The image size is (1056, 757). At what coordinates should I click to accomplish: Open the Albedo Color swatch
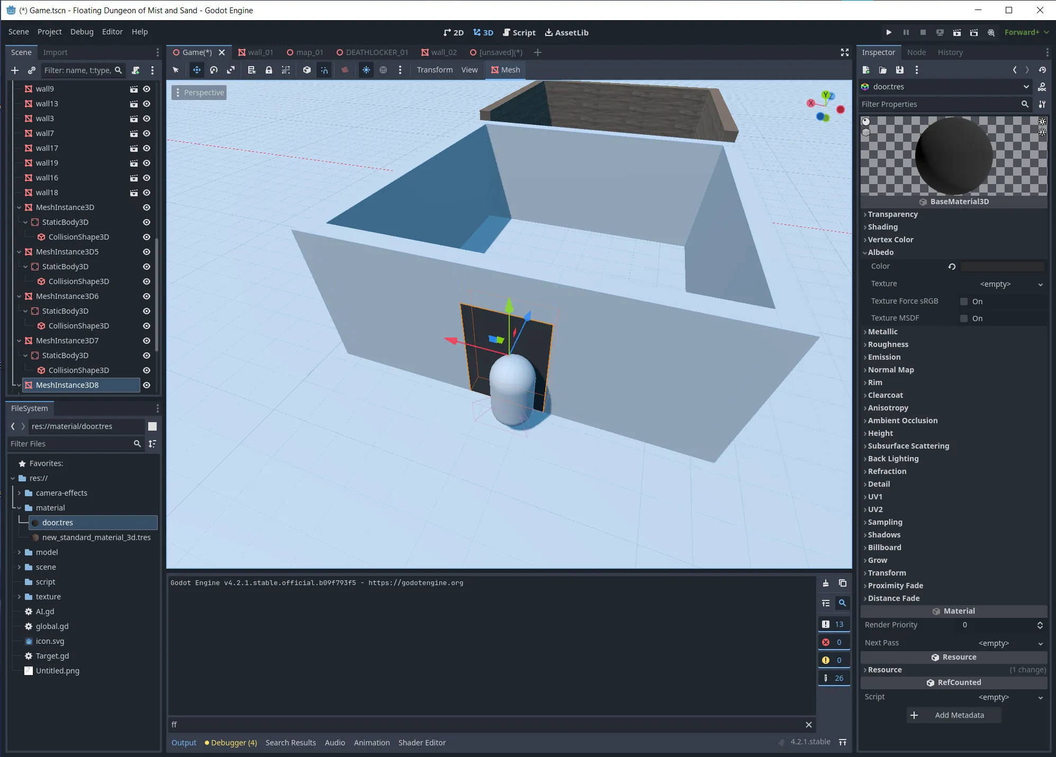[1003, 267]
